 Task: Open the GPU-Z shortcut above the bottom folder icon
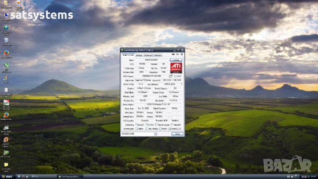tap(6, 153)
